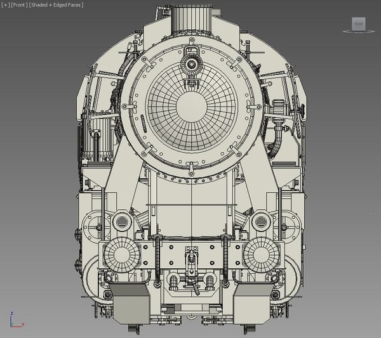Select the right lower headlamp above the buffer
The height and width of the screenshot is (338, 381).
[261, 221]
